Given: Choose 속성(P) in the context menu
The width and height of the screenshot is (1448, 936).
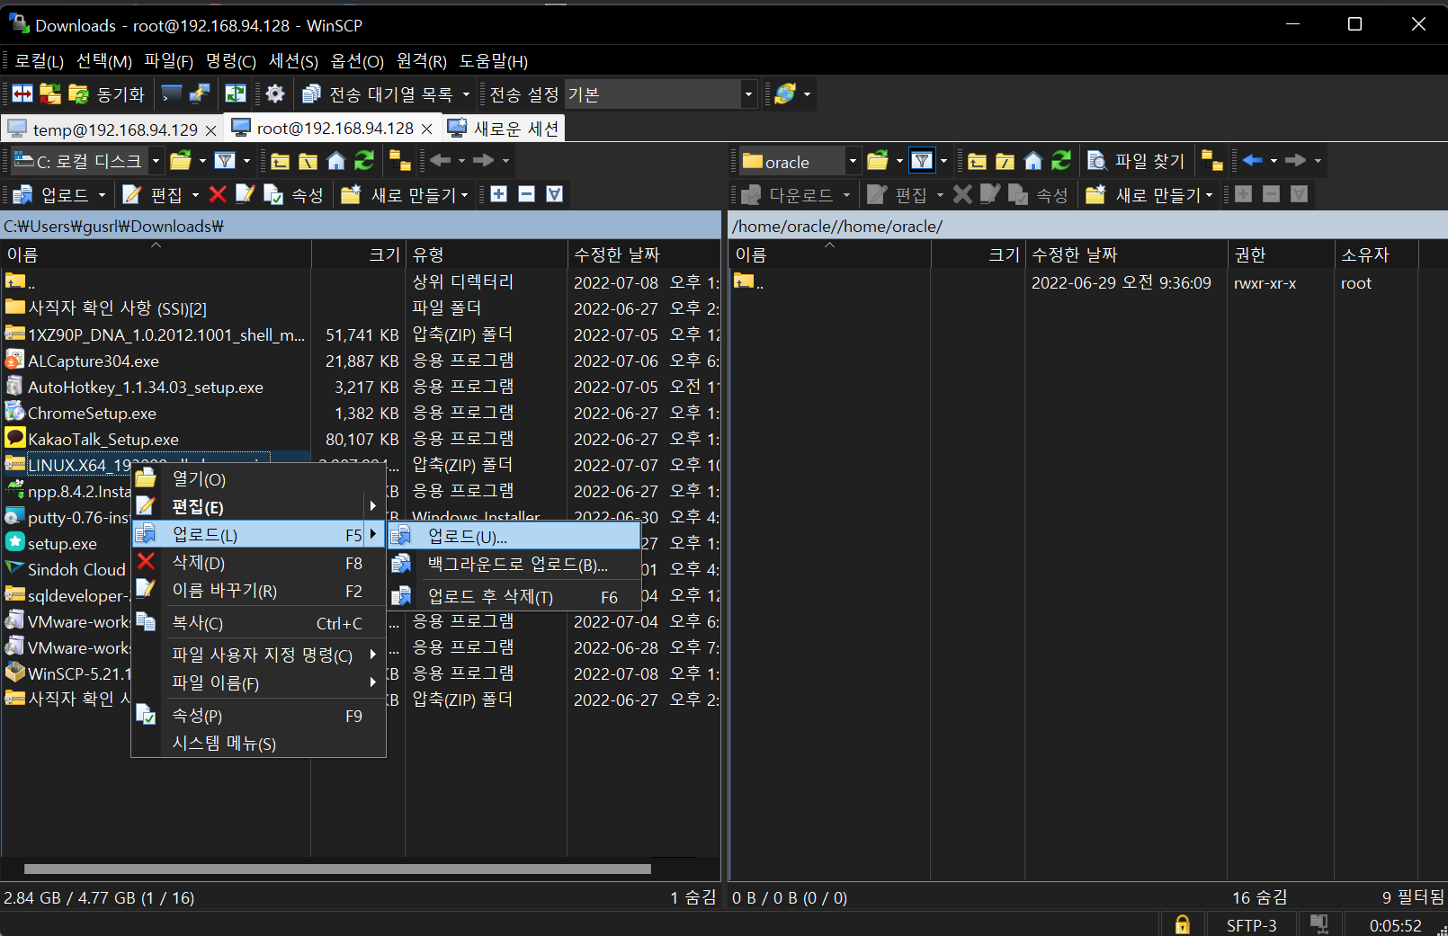Looking at the screenshot, I should [258, 716].
